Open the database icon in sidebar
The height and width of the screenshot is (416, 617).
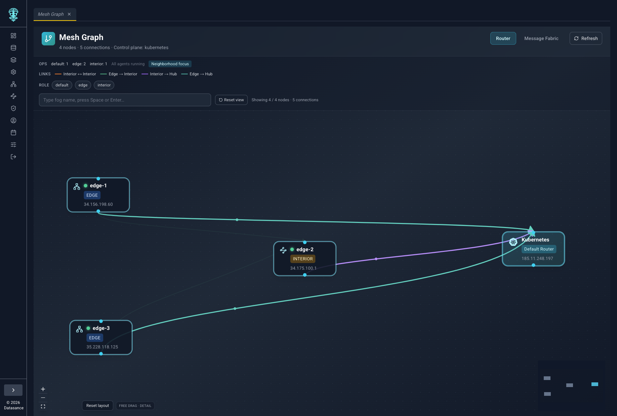coord(13,48)
